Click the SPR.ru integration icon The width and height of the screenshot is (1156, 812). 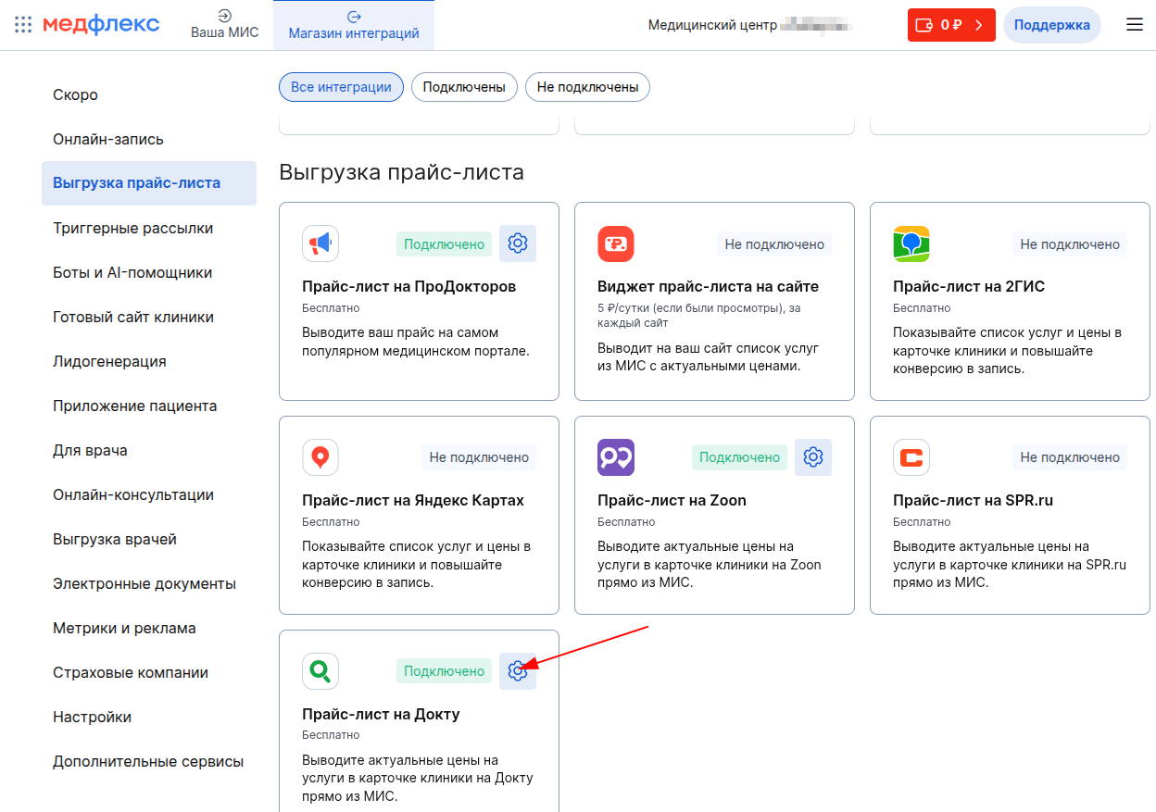click(911, 457)
